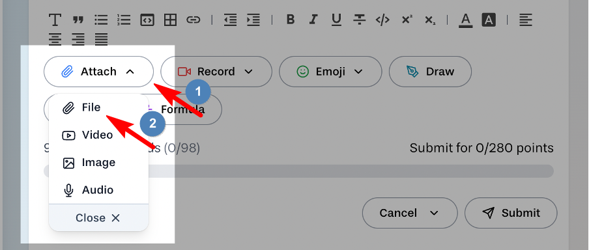Select the text style T icon
This screenshot has height=250, width=589.
(55, 20)
